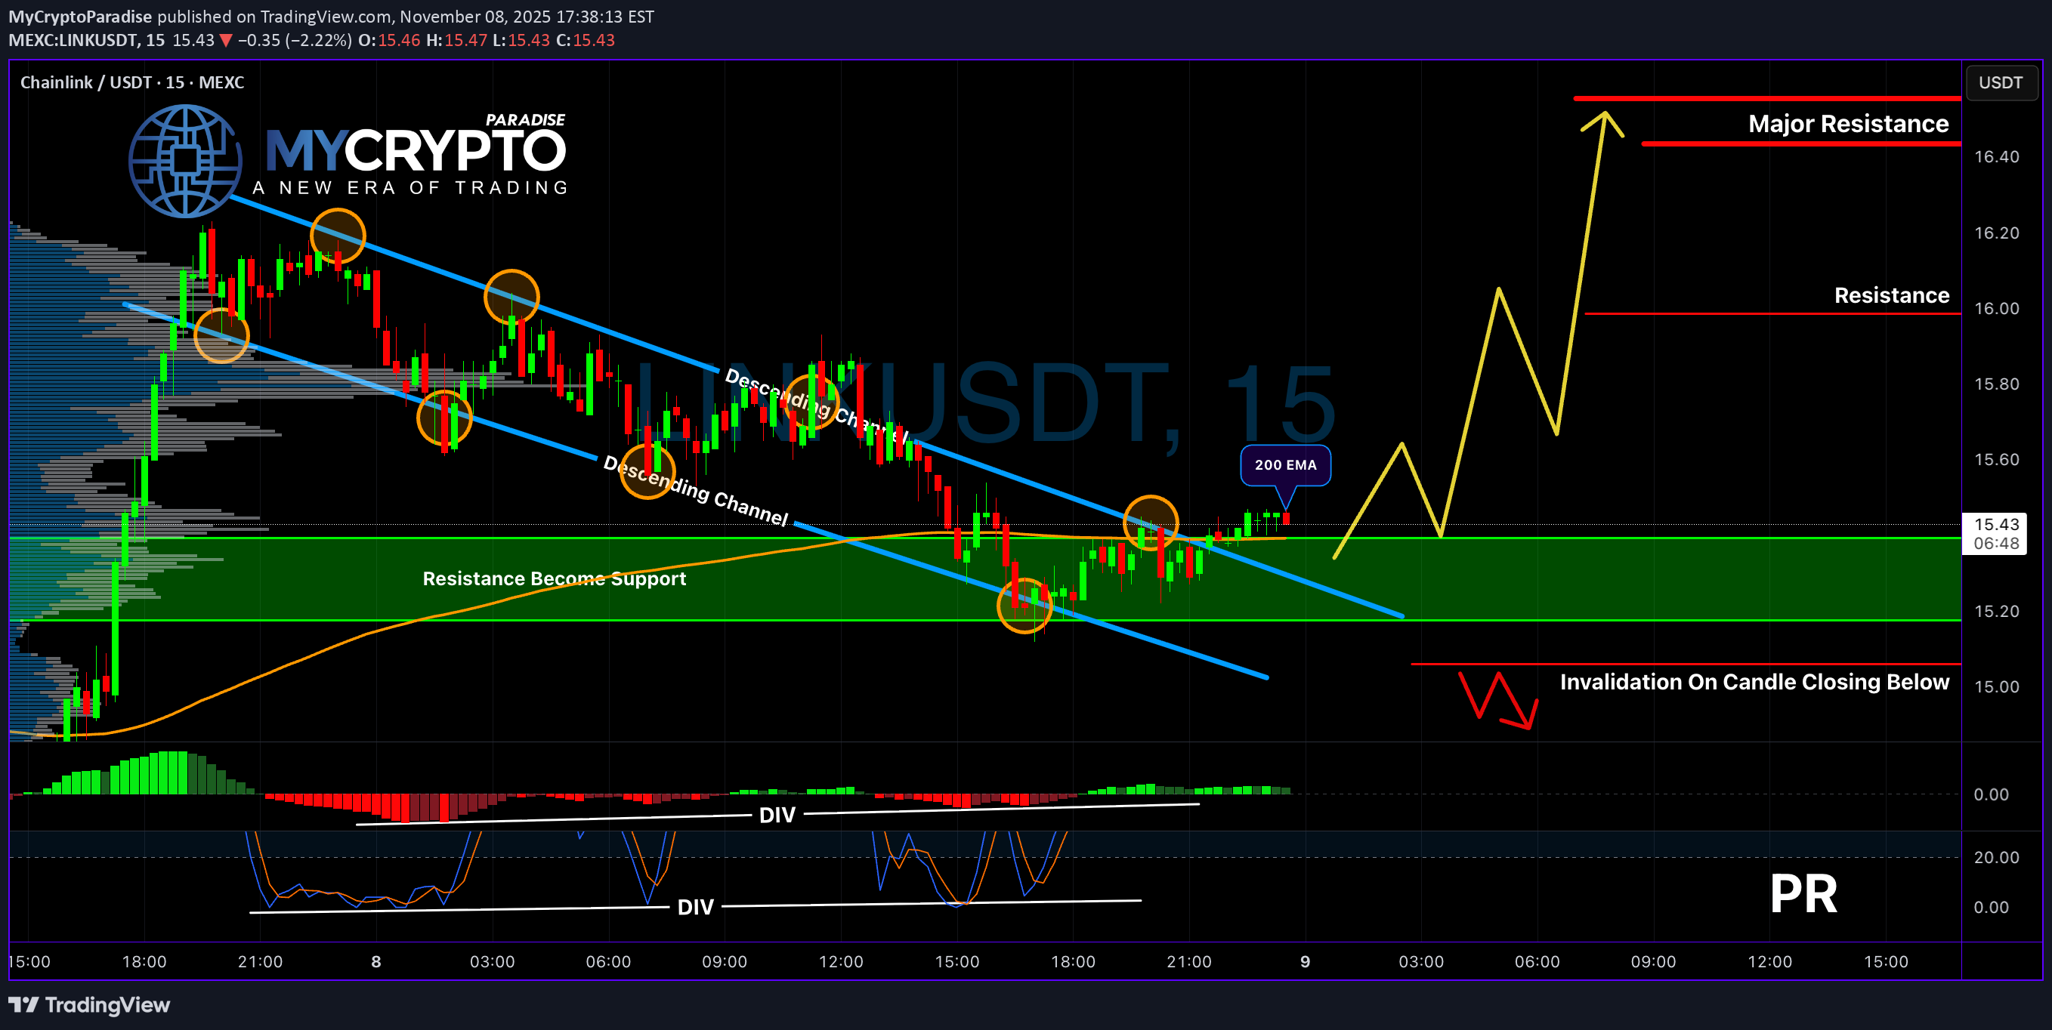Click the Invalidation On Candle Closing Below text
This screenshot has height=1030, width=2052.
pyautogui.click(x=1754, y=682)
